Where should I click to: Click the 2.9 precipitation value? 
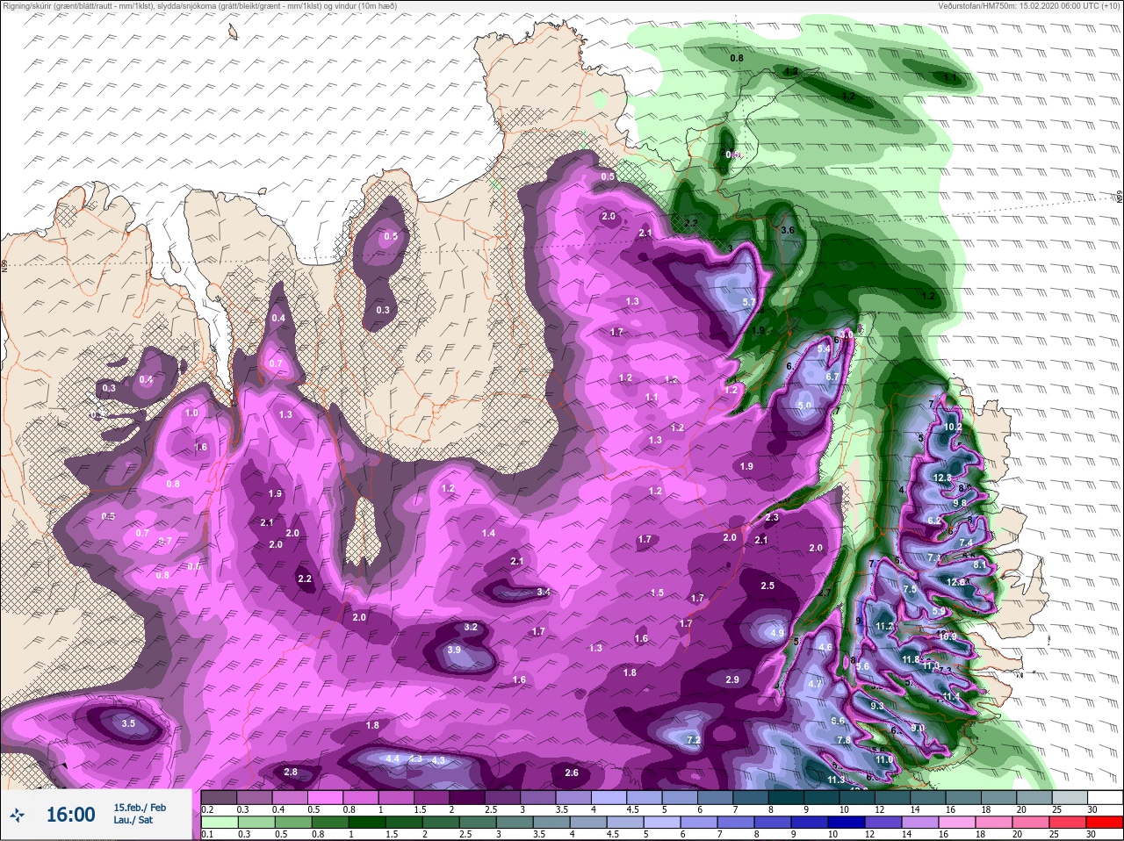point(732,680)
